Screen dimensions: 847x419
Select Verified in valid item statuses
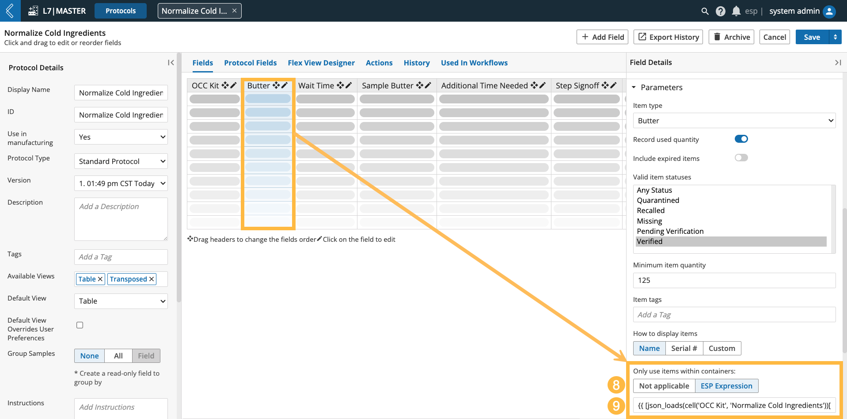pyautogui.click(x=731, y=241)
